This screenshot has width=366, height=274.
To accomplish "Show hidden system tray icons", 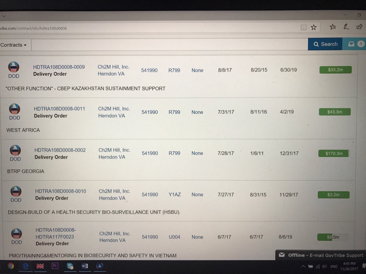I will [x=303, y=267].
